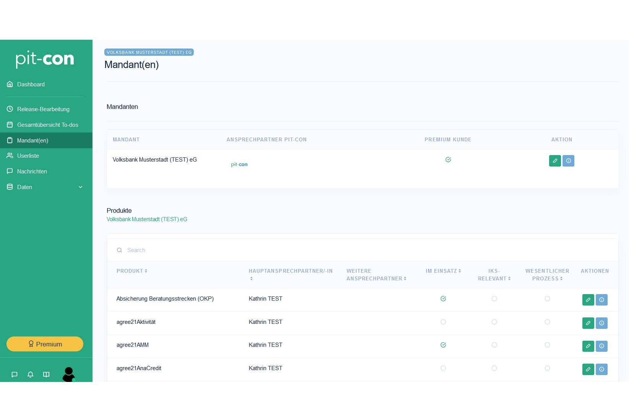This screenshot has width=629, height=419.
Task: Click the Volksbank Musterstadt (TEST) eG badge
Action: (149, 52)
